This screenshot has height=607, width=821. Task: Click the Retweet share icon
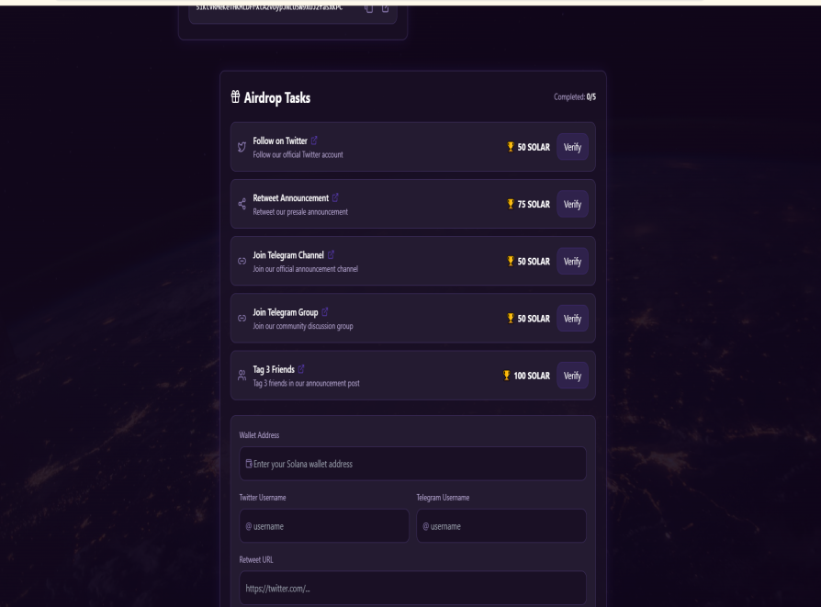click(x=242, y=204)
